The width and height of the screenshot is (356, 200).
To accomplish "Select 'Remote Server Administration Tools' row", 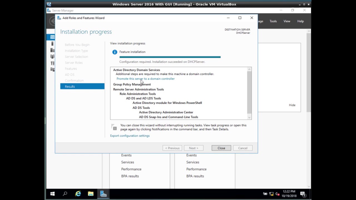I will [x=139, y=89].
